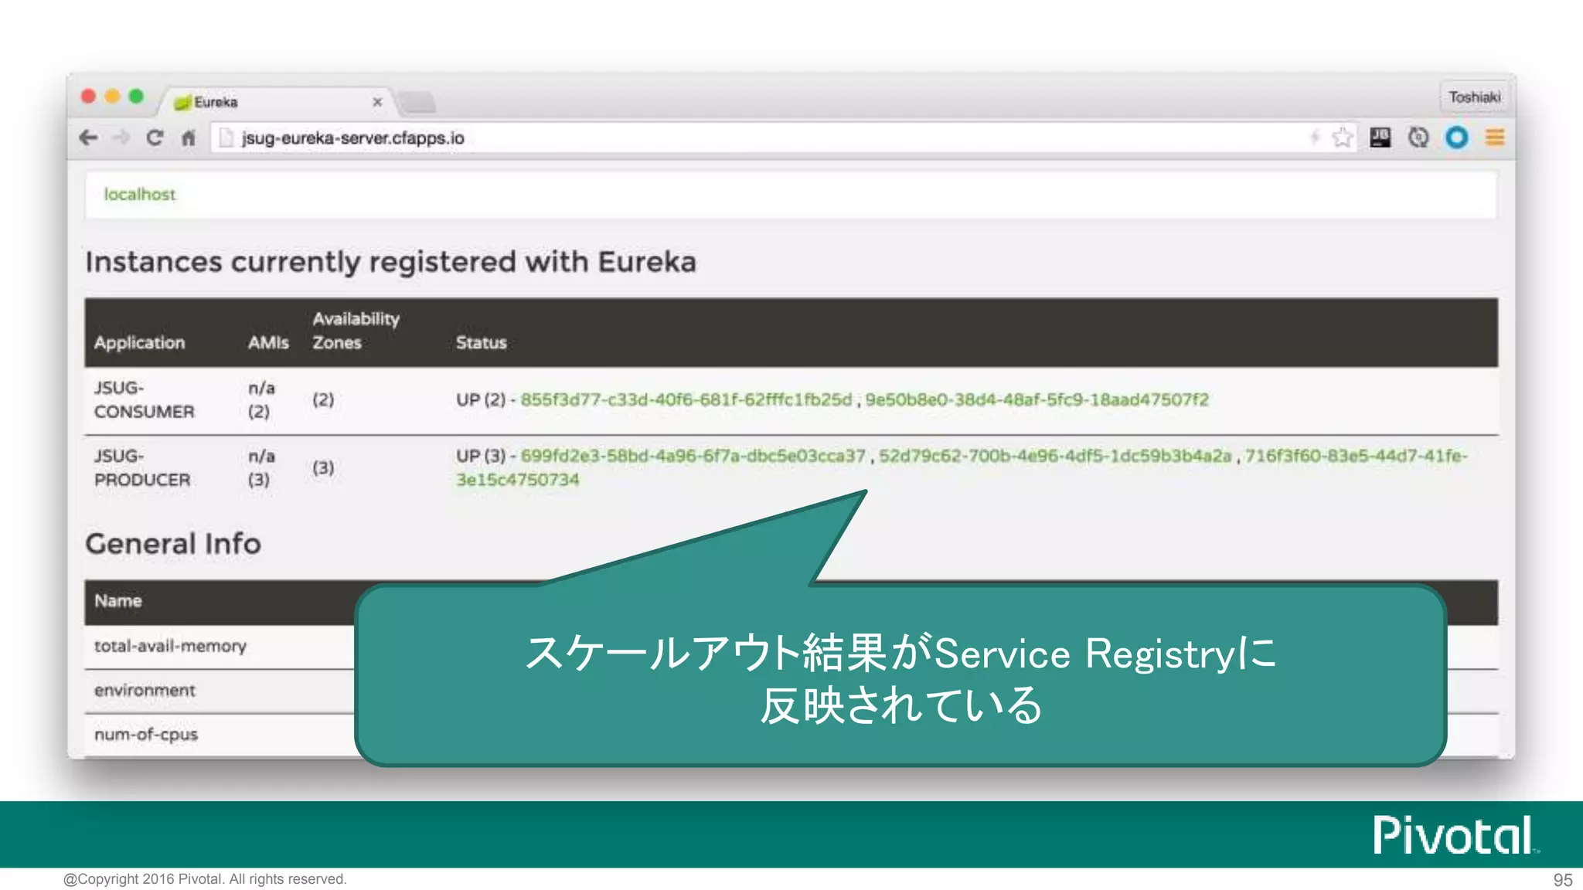Click the clock-style extension icon
This screenshot has width=1583, height=890.
coord(1418,138)
